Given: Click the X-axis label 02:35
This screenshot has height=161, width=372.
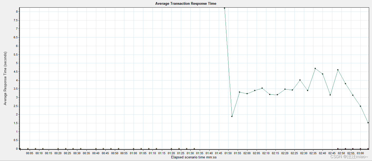Looking at the screenshot, I should click(313, 153).
